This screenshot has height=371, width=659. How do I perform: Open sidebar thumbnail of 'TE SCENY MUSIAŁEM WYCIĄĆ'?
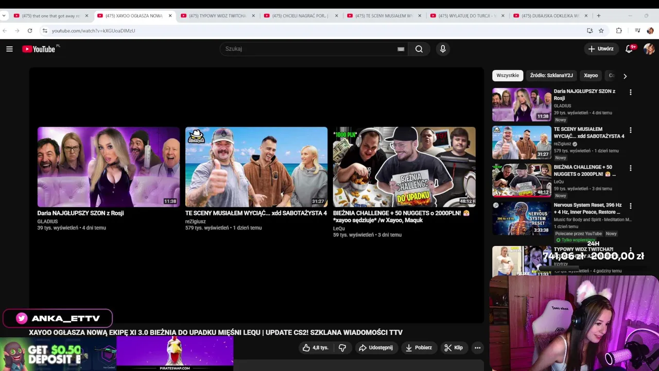[522, 143]
